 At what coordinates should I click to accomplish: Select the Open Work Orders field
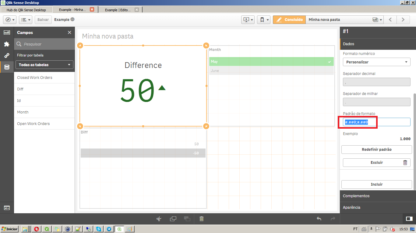tap(44, 124)
